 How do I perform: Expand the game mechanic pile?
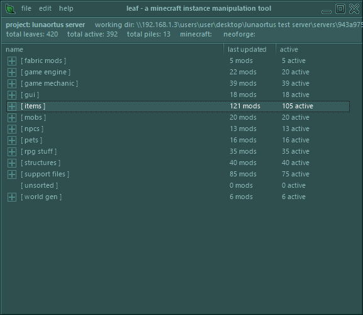pyautogui.click(x=12, y=84)
